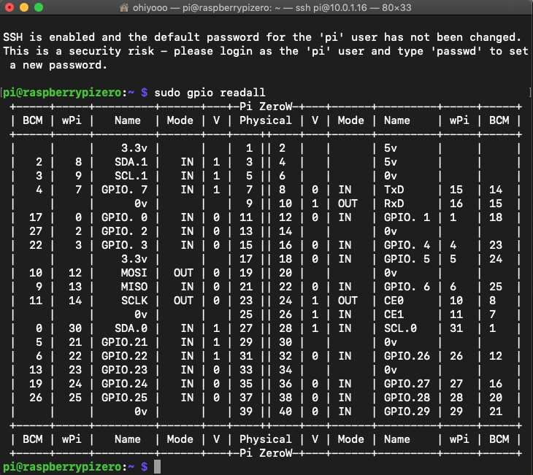Click the 'CE0' name cell
Image resolution: width=533 pixels, height=475 pixels.
(394, 301)
